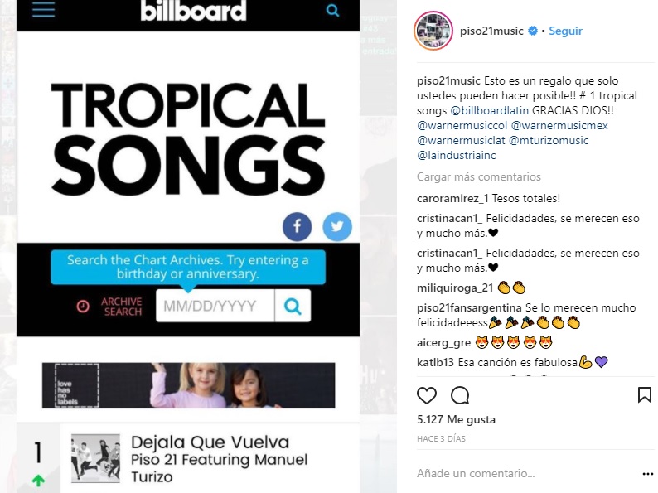Screen dimensions: 658x493
Task: Like the post with heart icon
Action: click(426, 395)
